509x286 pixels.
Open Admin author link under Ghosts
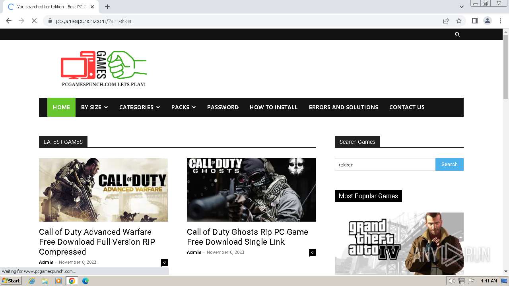coord(194,252)
